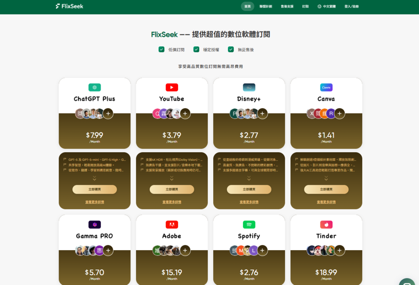The height and width of the screenshot is (285, 419).
Task: Click the Disney+ app icon
Action: 249,87
